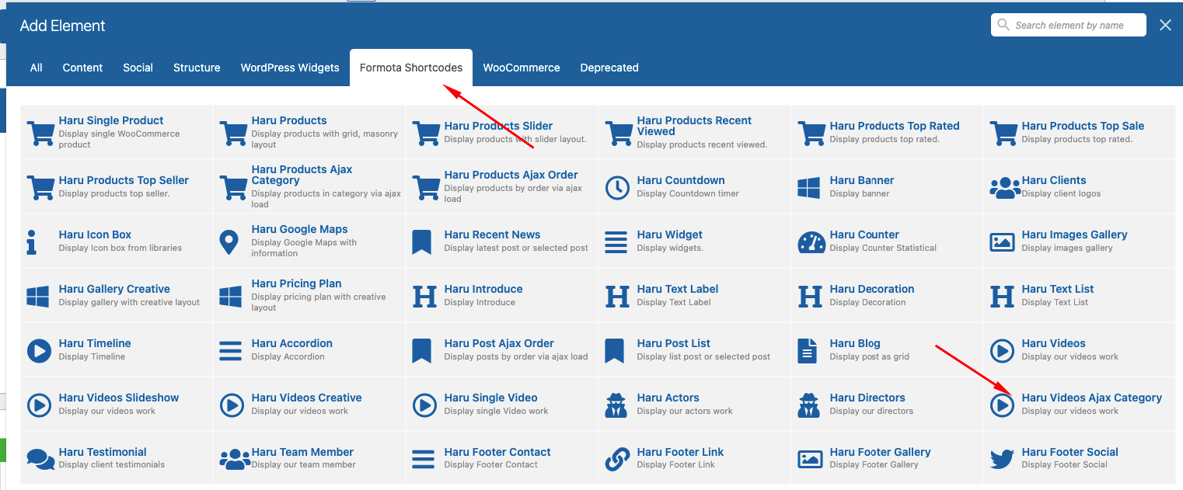Viewport: 1183px width, 490px height.
Task: Click the Haru Videos play icon
Action: 1002,350
